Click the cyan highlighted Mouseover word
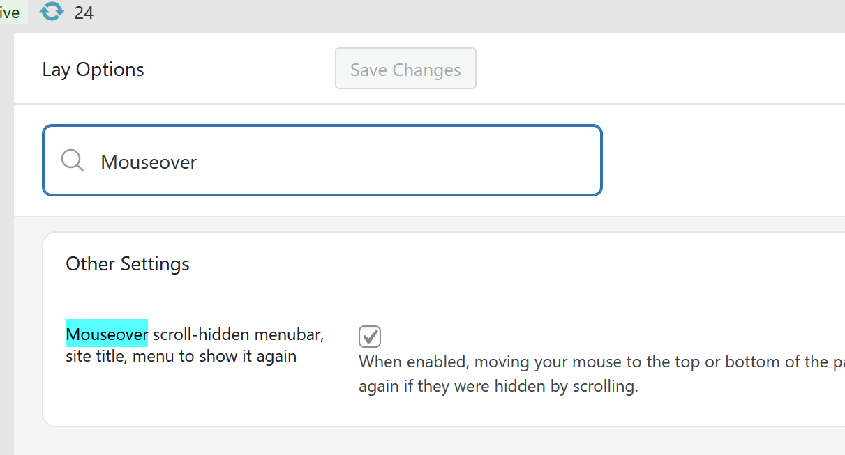 [x=107, y=334]
